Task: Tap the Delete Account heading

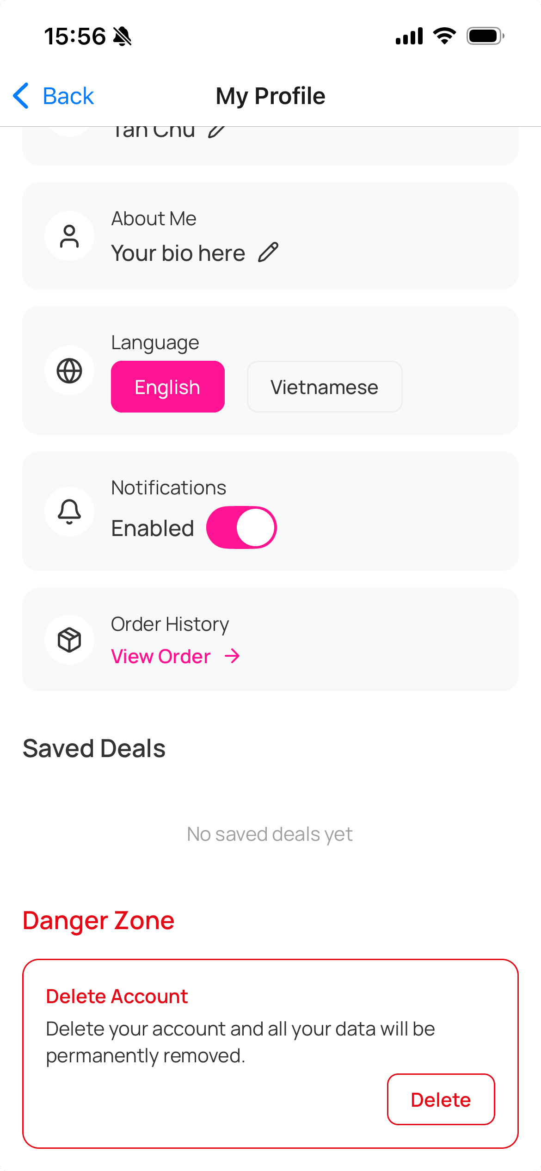Action: pyautogui.click(x=117, y=996)
